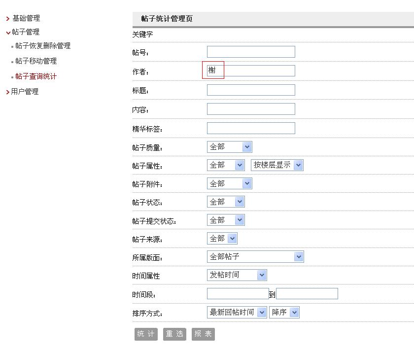Focus the 帖号 input field
The image size is (414, 353).
tap(251, 52)
